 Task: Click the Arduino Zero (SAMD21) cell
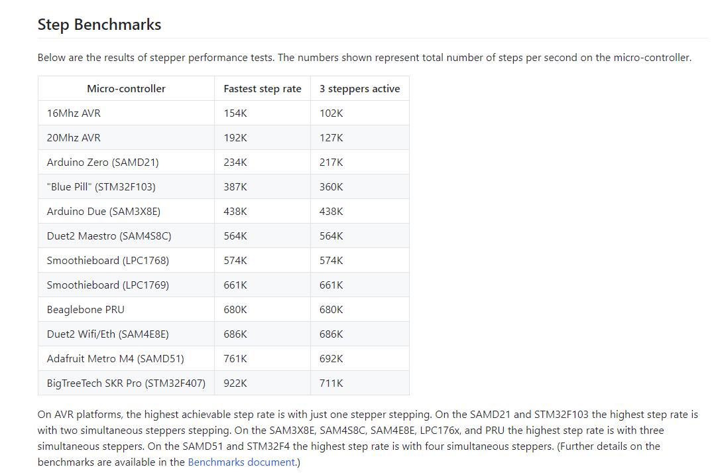click(126, 163)
